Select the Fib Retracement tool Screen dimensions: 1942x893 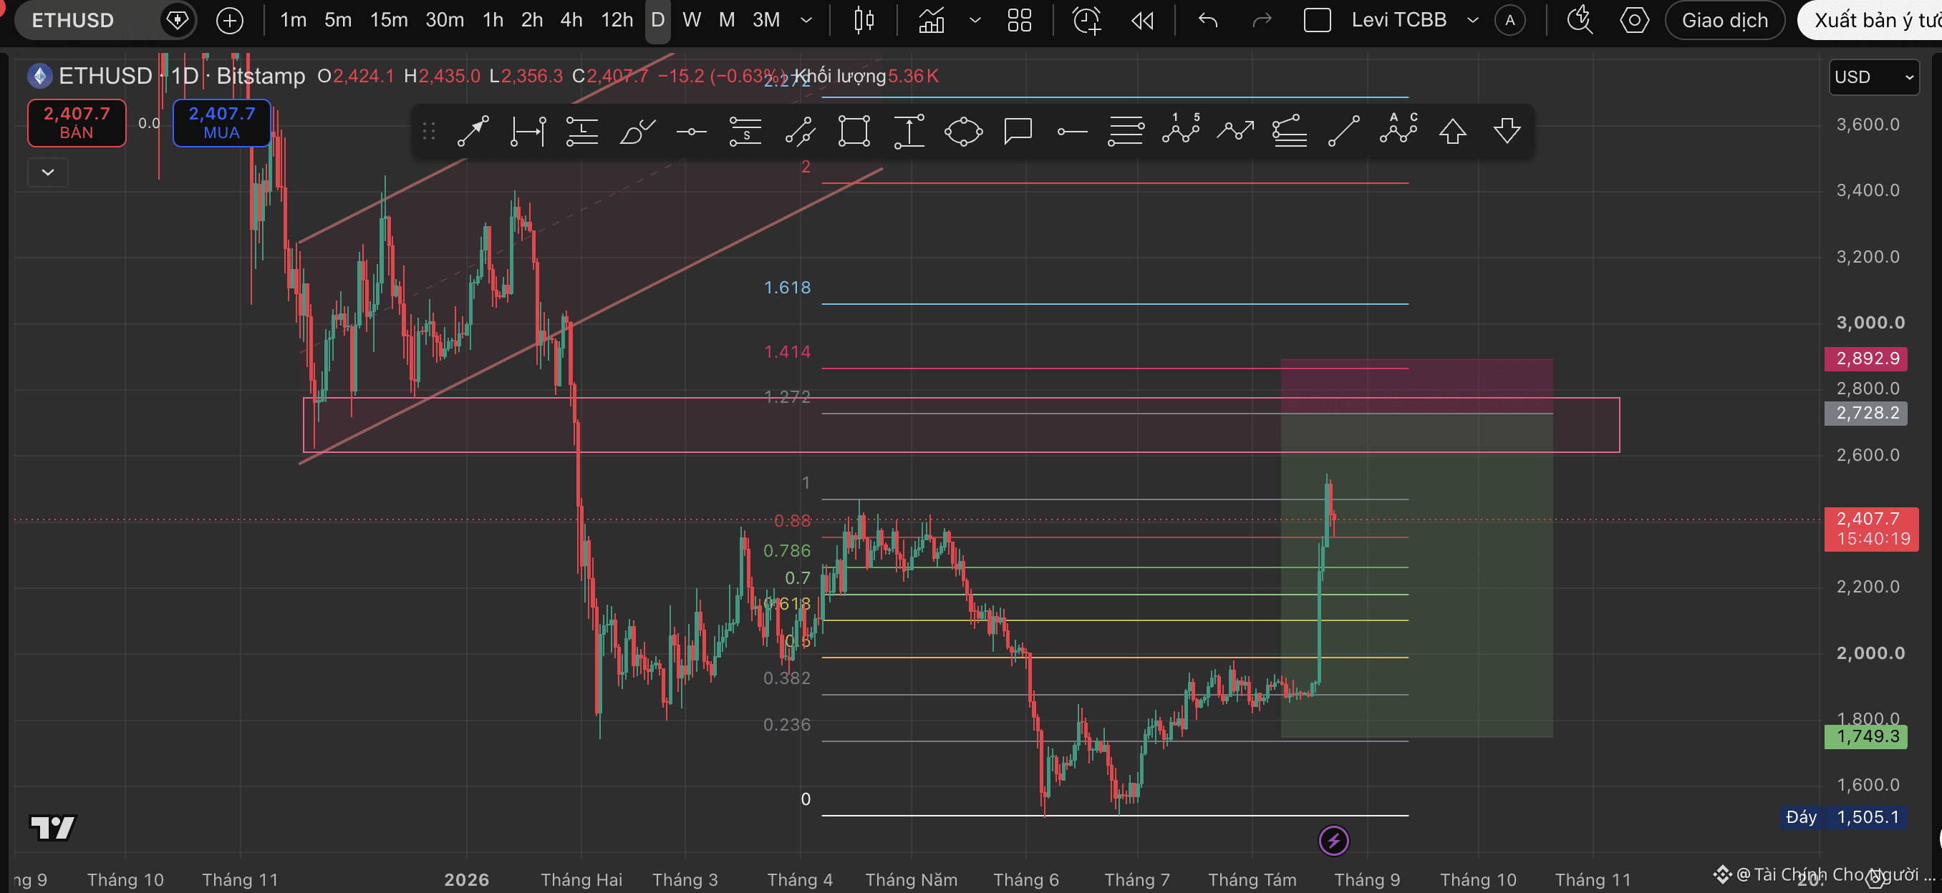tap(1126, 131)
